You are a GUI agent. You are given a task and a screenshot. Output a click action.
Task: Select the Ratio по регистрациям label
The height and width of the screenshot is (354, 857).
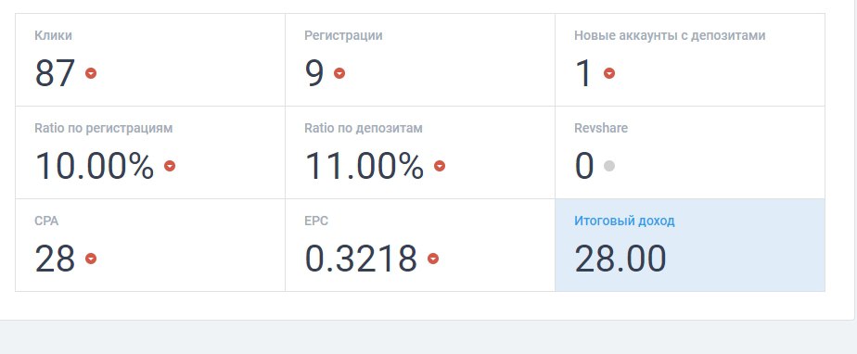103,129
